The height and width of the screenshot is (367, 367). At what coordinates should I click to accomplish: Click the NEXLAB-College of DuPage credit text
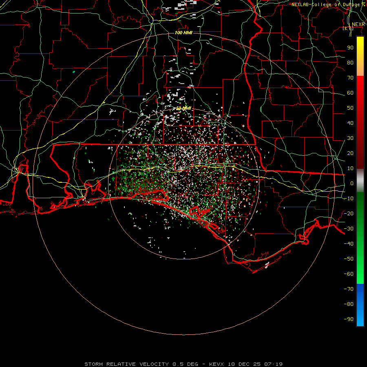coord(325,4)
